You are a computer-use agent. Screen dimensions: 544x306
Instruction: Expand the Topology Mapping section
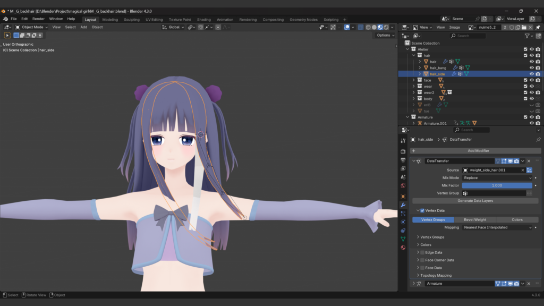pyautogui.click(x=436, y=275)
